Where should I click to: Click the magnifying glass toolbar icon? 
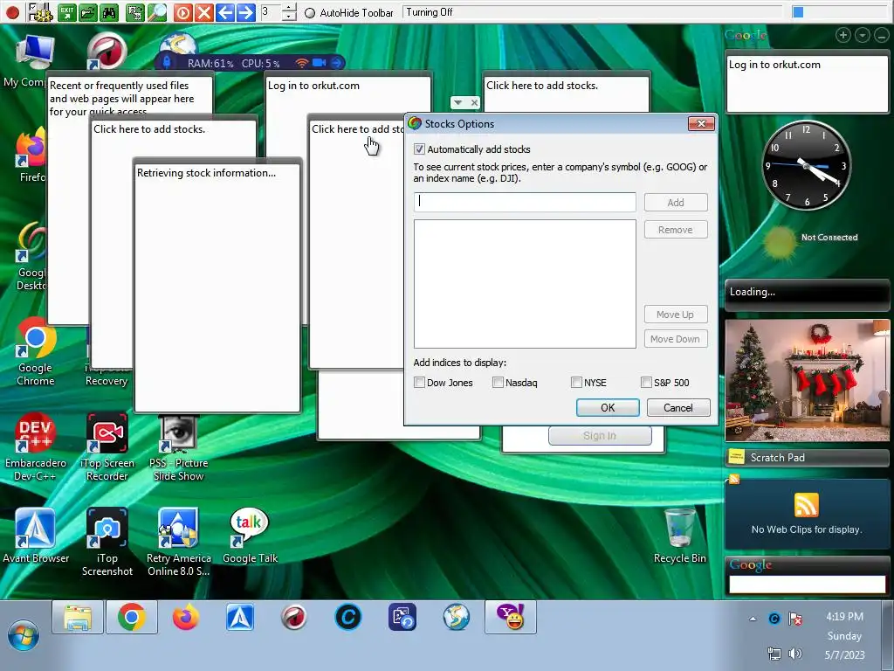pos(157,12)
